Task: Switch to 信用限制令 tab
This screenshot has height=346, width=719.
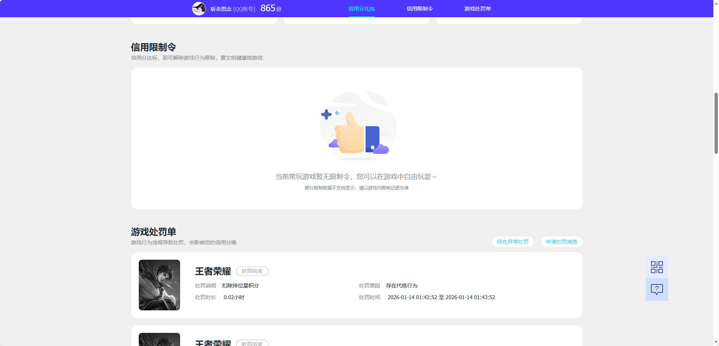Action: point(420,9)
